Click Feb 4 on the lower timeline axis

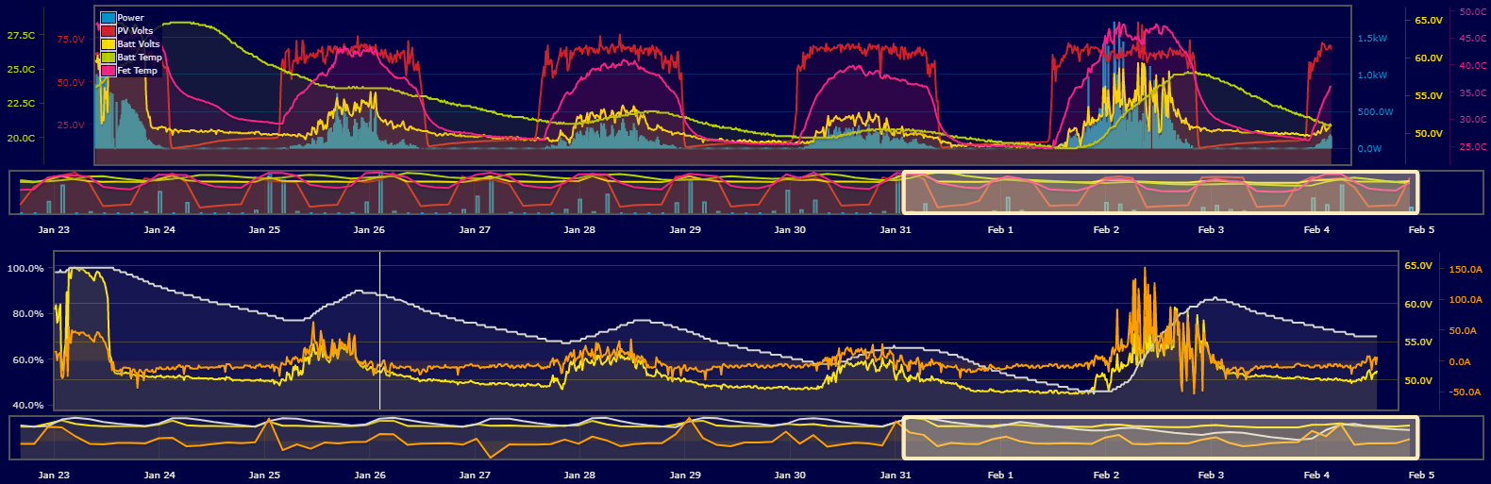click(1316, 475)
